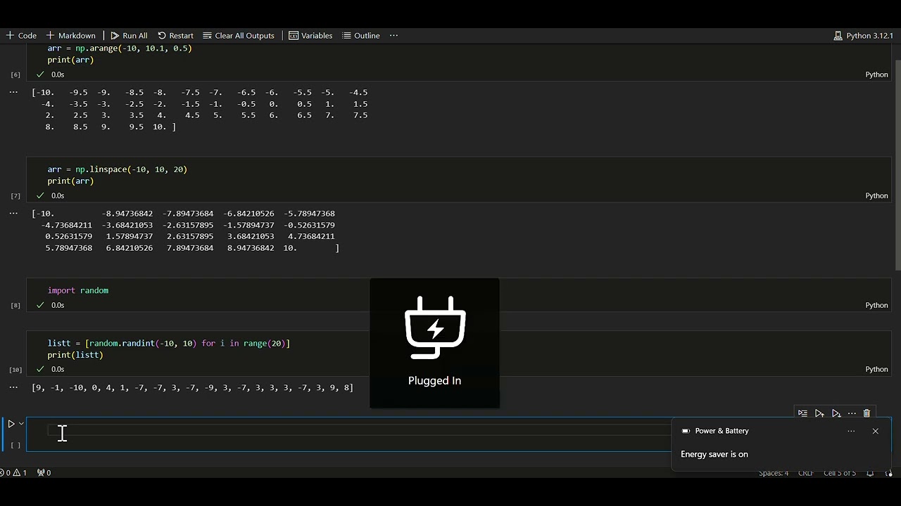Open the Variables panel
This screenshot has width=901, height=506.
[x=310, y=35]
